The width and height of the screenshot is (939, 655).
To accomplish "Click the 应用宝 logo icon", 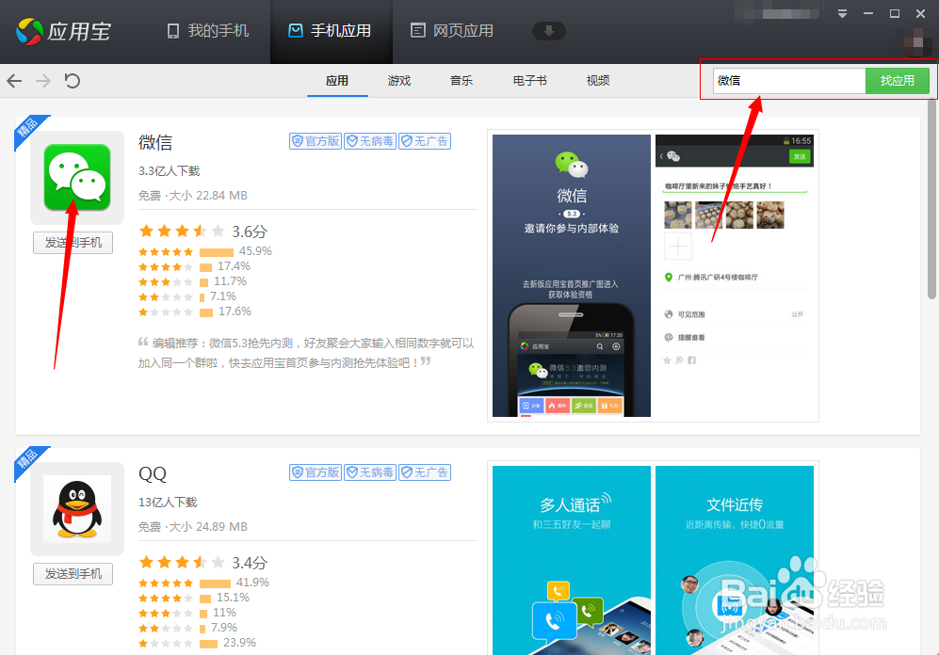I will tap(29, 31).
